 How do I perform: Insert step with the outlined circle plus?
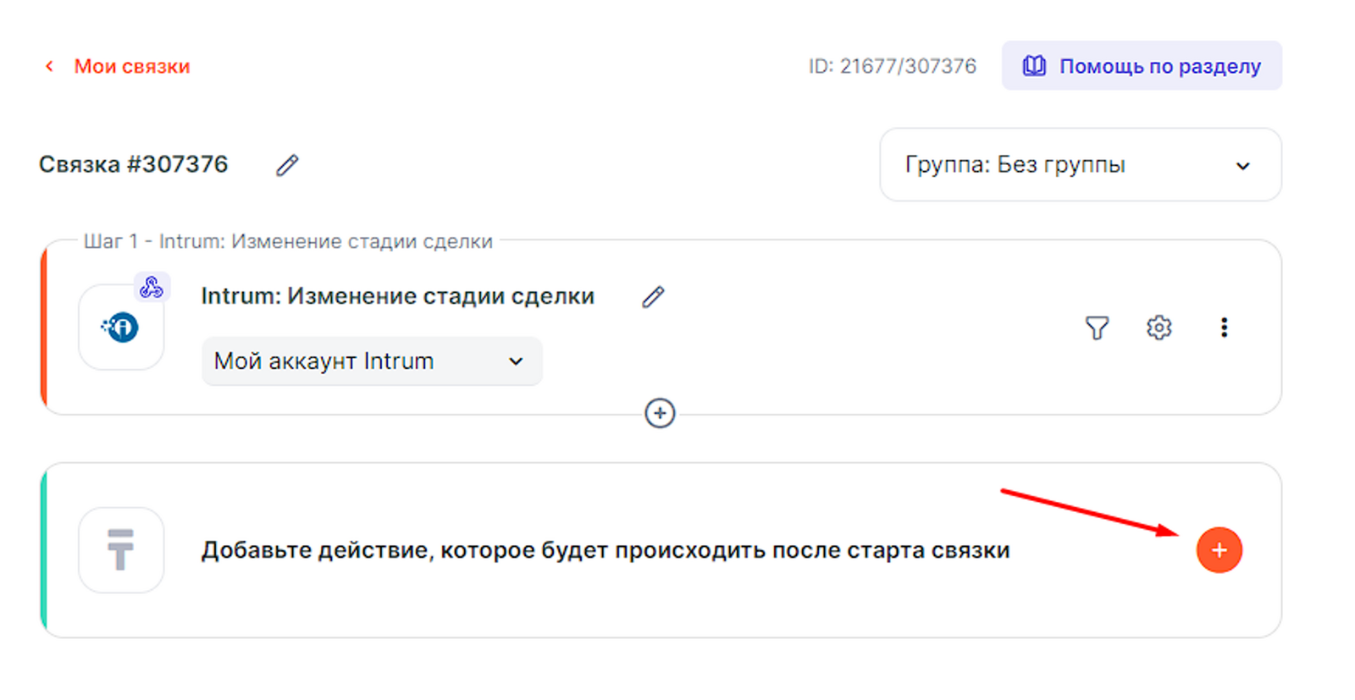click(660, 414)
